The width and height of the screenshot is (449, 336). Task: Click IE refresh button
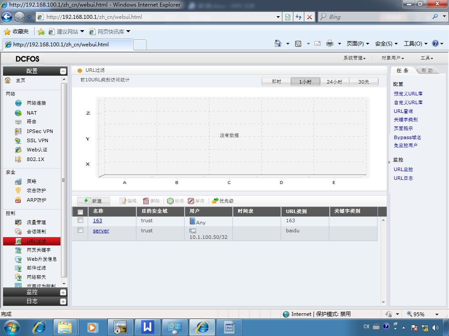[x=299, y=17]
